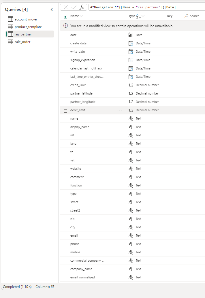
Task: Open the debit_limit more options ellipsis
Action: [x=120, y=110]
